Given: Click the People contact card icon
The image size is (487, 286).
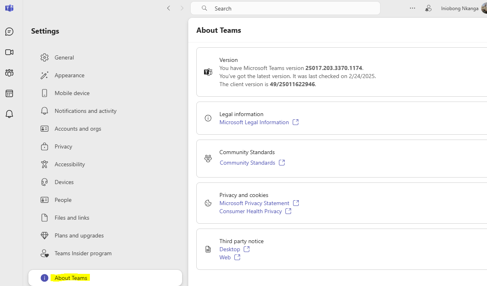Looking at the screenshot, I should tap(45, 200).
